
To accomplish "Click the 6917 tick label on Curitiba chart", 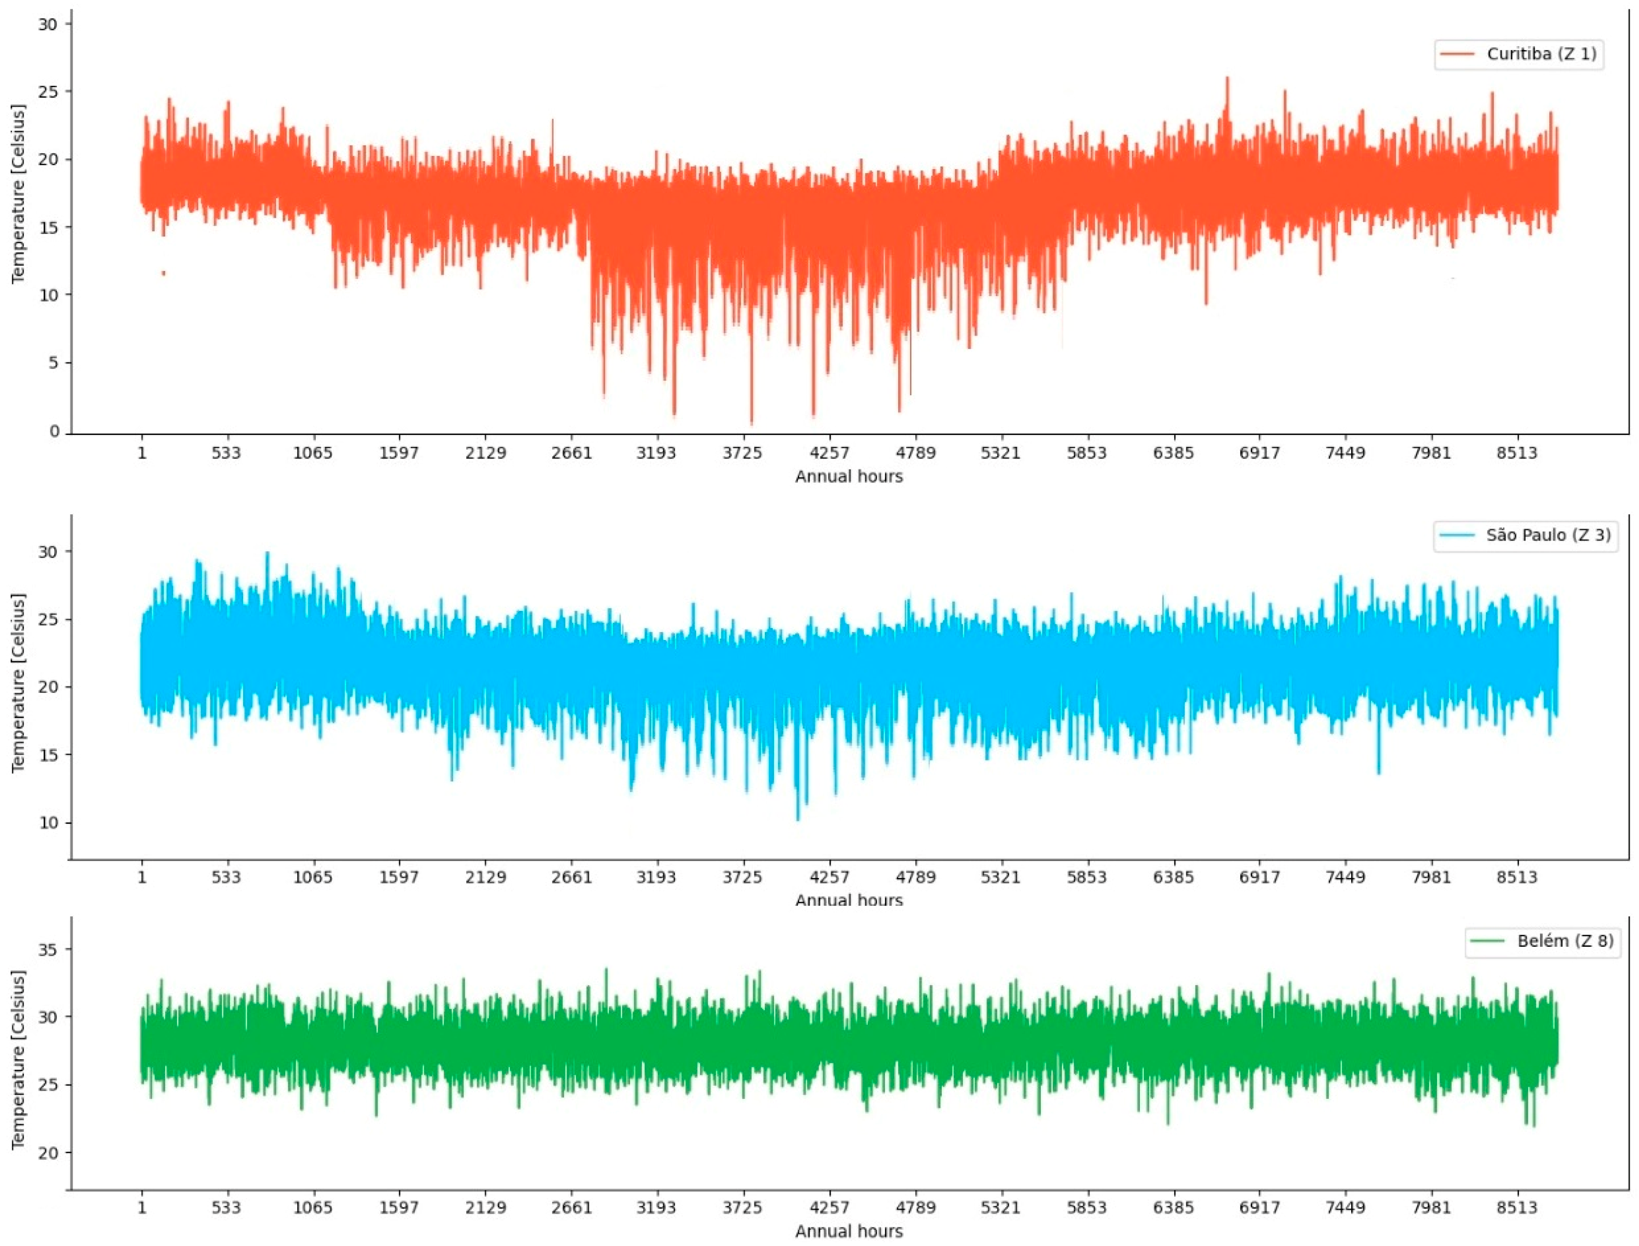I will click(1260, 453).
